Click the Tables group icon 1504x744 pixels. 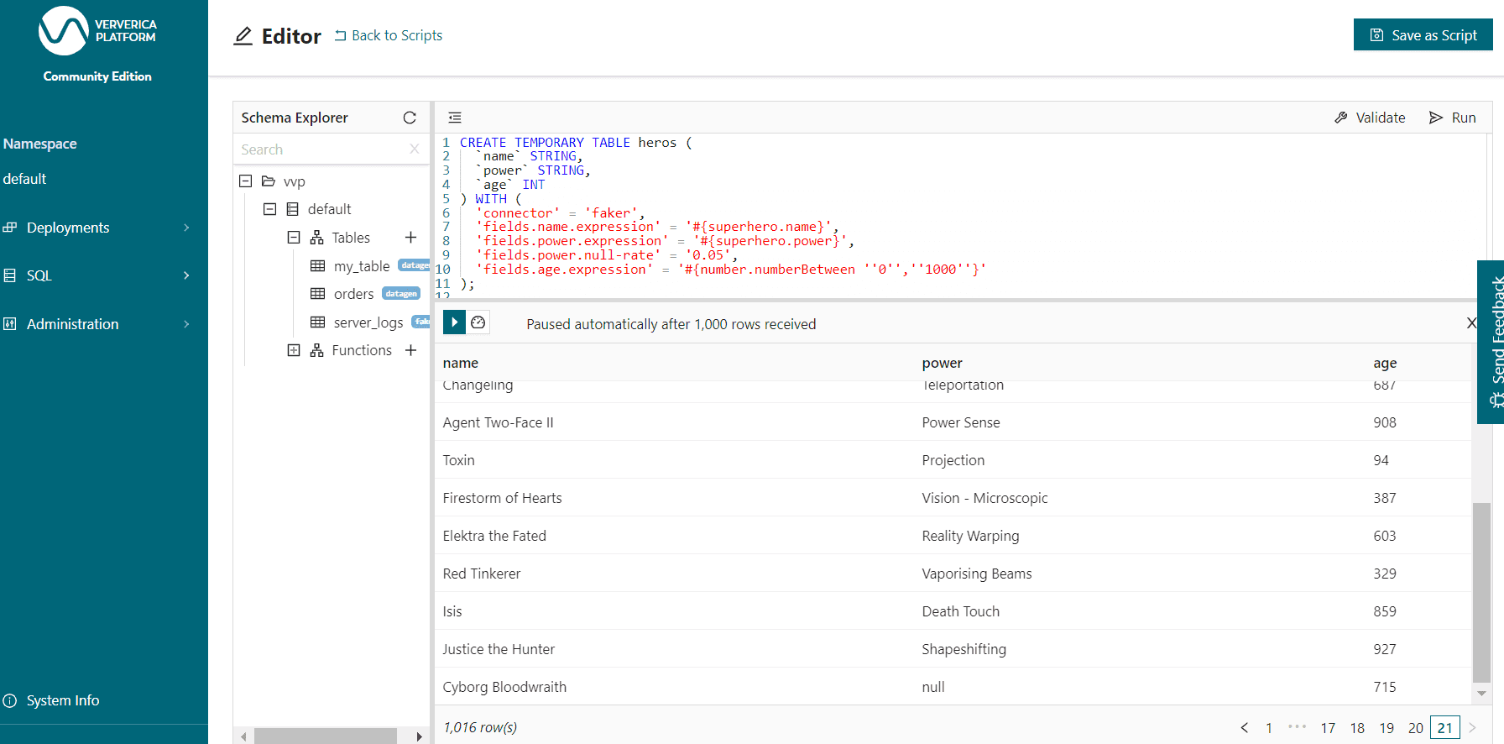pyautogui.click(x=316, y=238)
